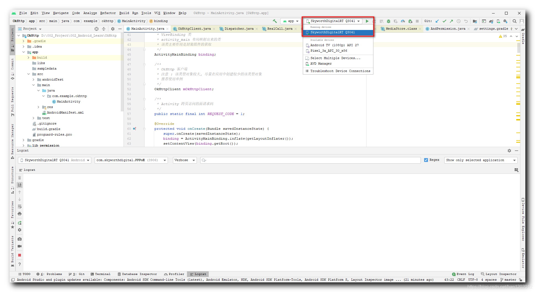Image resolution: width=535 pixels, height=292 pixels.
Task: Open the app run configuration dropdown
Action: [291, 21]
